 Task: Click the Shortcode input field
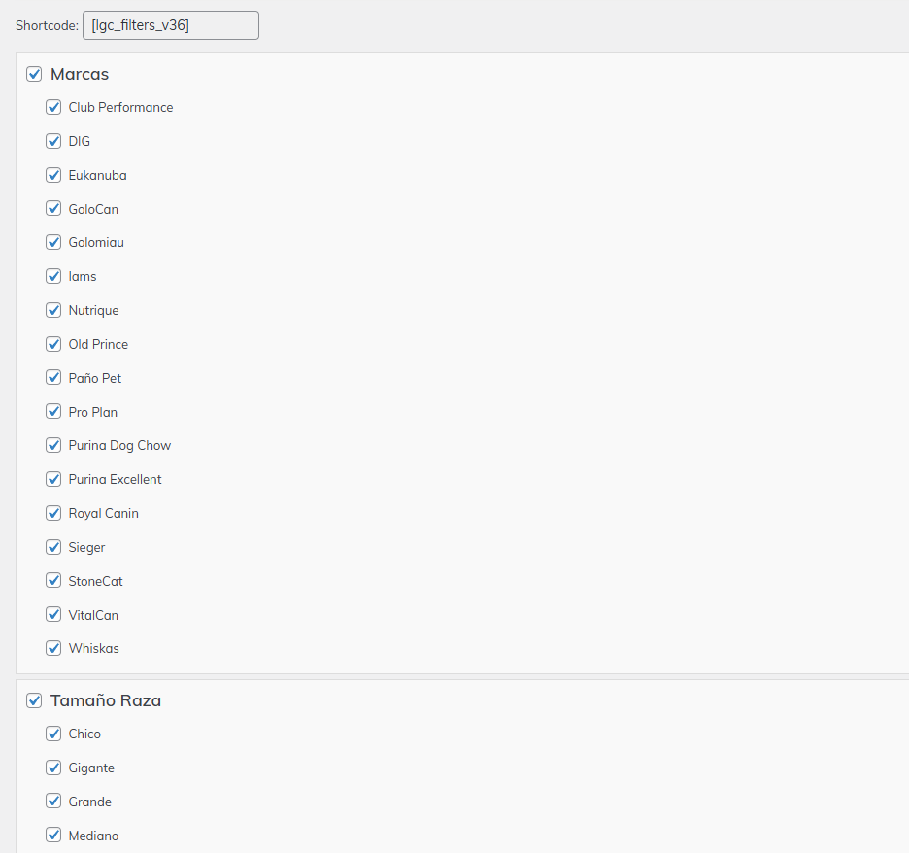pyautogui.click(x=171, y=25)
